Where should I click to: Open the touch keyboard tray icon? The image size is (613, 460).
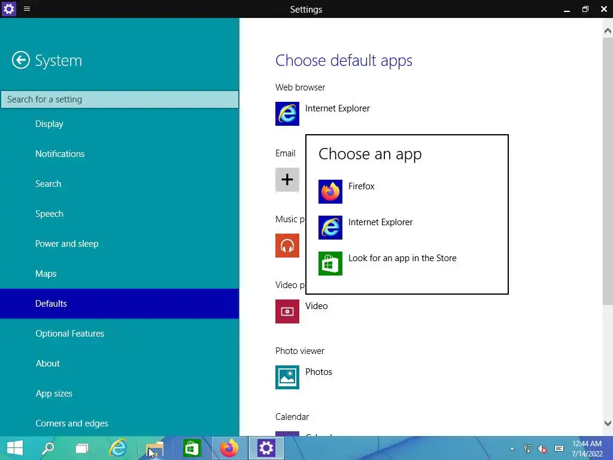pos(559,449)
